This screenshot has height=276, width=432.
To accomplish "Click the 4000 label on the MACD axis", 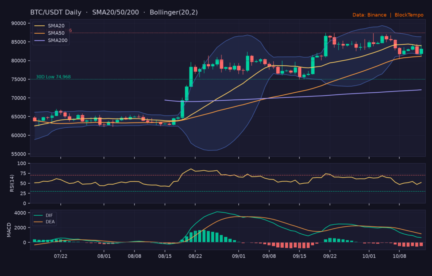I will click(x=20, y=213).
